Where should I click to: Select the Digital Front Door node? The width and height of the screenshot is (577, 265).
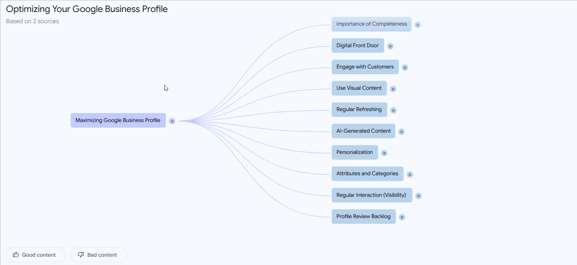358,46
